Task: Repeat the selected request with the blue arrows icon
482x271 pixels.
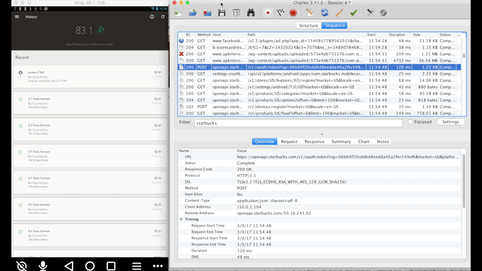Action: (x=325, y=12)
